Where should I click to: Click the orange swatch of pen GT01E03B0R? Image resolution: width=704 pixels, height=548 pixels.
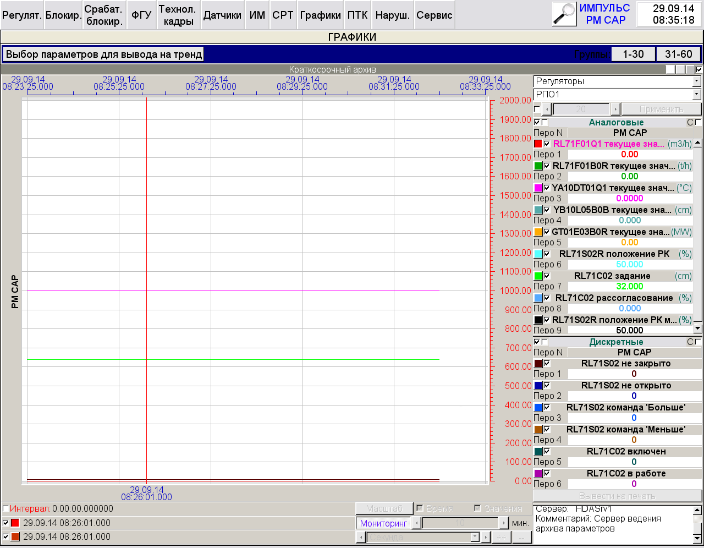click(x=538, y=232)
